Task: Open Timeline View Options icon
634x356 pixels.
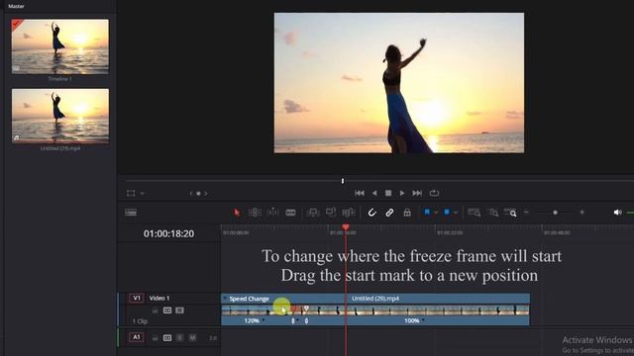Action: coord(131,213)
